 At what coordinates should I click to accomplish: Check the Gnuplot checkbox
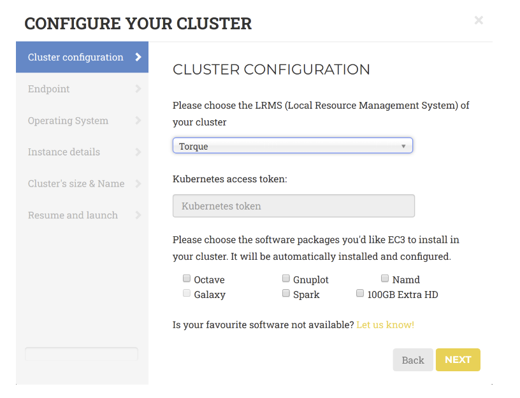tap(285, 278)
